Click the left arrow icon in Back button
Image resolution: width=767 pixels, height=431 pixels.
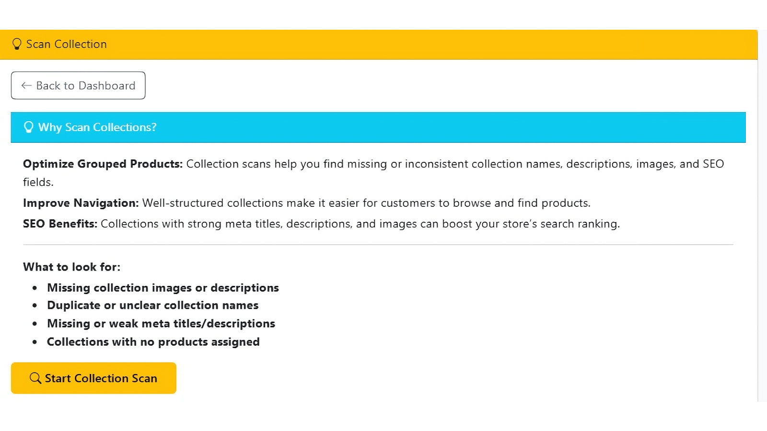tap(26, 86)
